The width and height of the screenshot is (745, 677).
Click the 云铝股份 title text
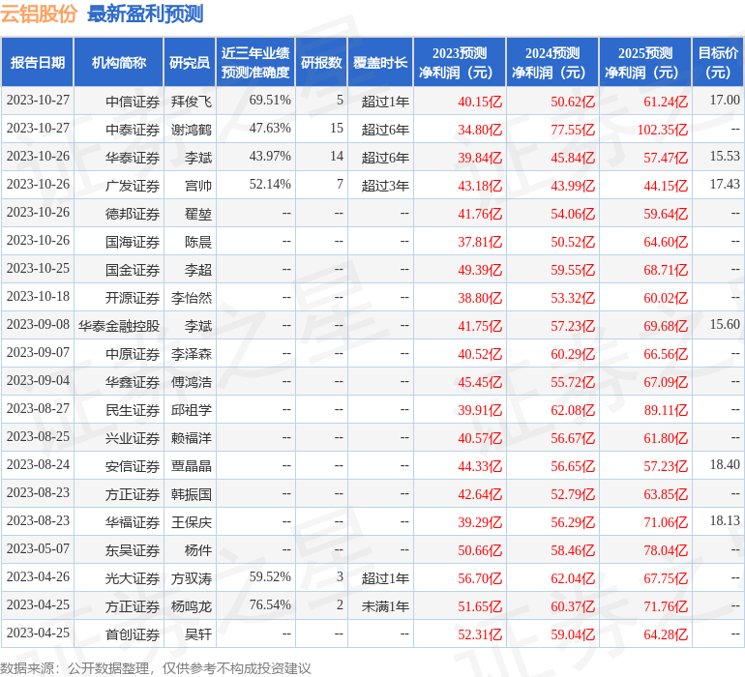[39, 14]
